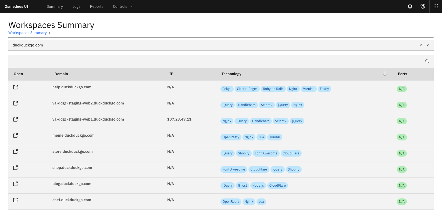Click the Ruby on Rails technology tag
The height and width of the screenshot is (210, 442).
(273, 89)
